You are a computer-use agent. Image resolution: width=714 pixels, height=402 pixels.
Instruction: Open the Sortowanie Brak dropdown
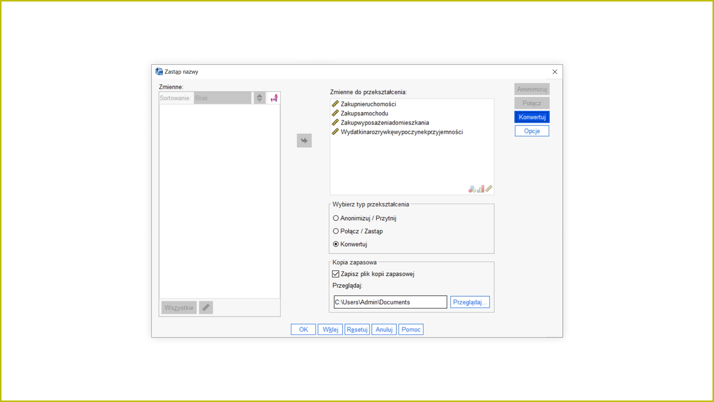pos(222,98)
